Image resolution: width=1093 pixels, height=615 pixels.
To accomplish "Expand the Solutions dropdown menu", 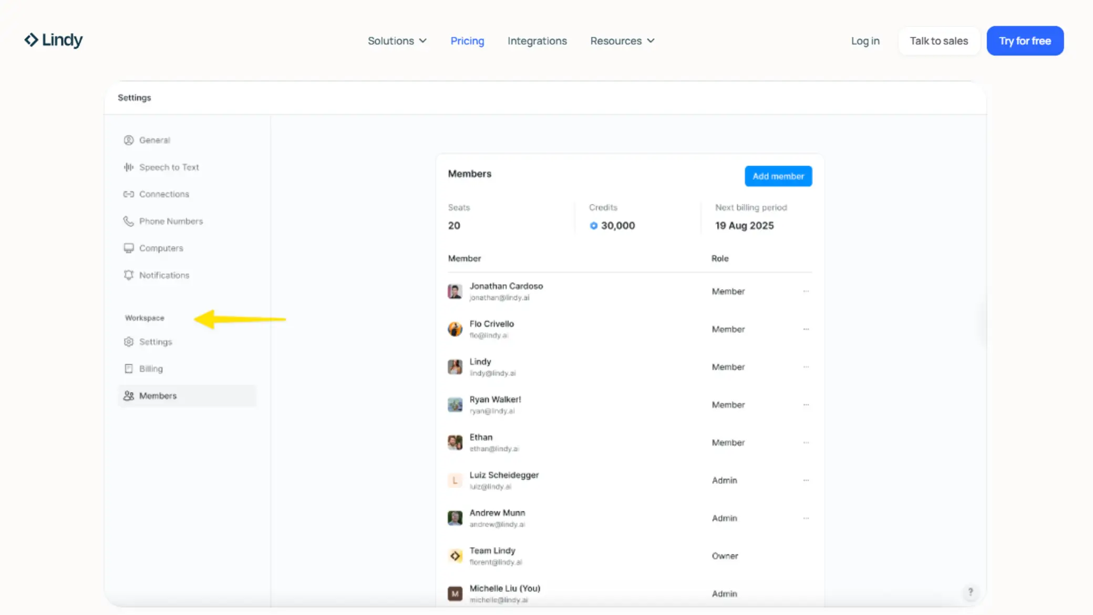I will point(397,41).
